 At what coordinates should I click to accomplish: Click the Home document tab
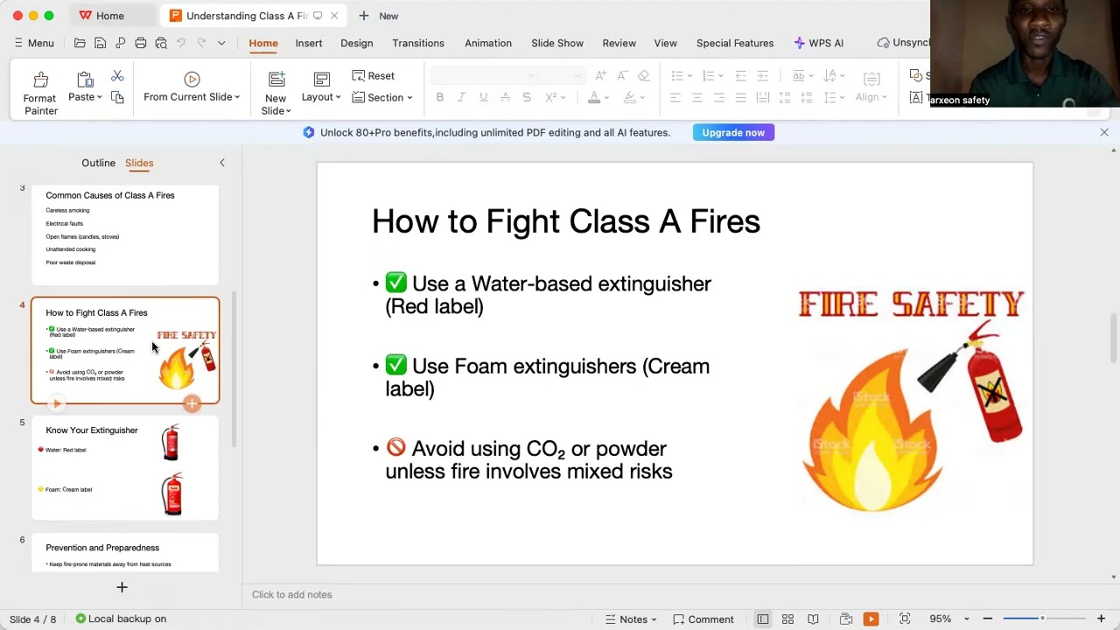[x=101, y=16]
